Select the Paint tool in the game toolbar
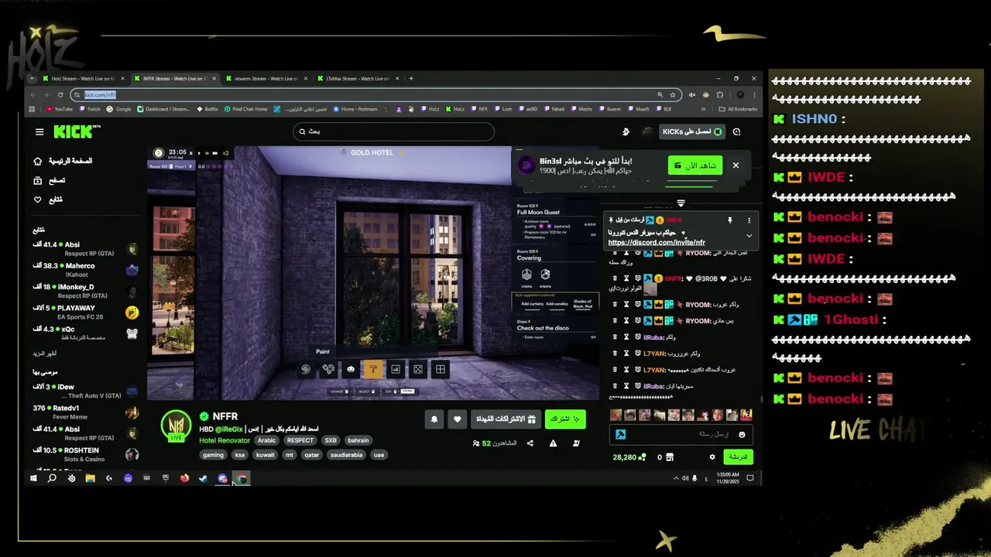 373,370
